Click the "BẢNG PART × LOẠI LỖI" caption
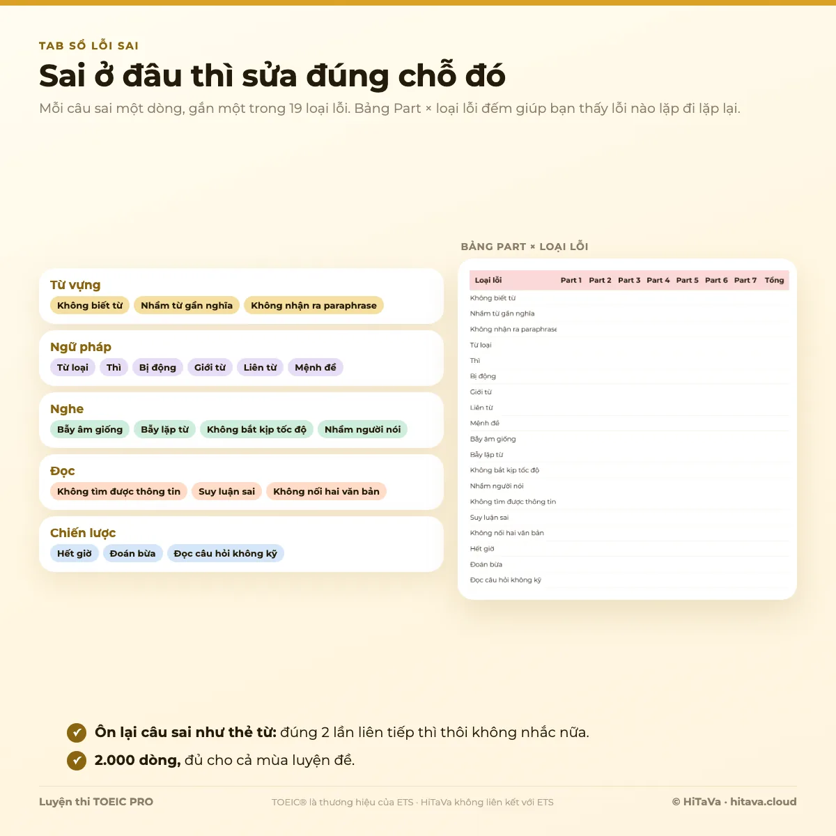This screenshot has width=836, height=836. pyautogui.click(x=525, y=247)
